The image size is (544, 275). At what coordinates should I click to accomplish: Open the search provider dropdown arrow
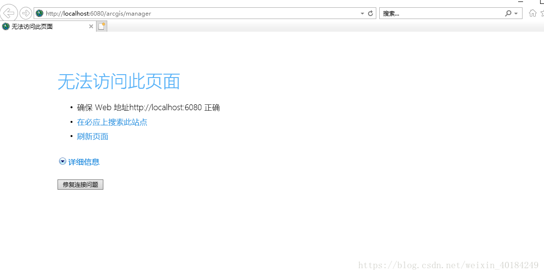click(516, 14)
